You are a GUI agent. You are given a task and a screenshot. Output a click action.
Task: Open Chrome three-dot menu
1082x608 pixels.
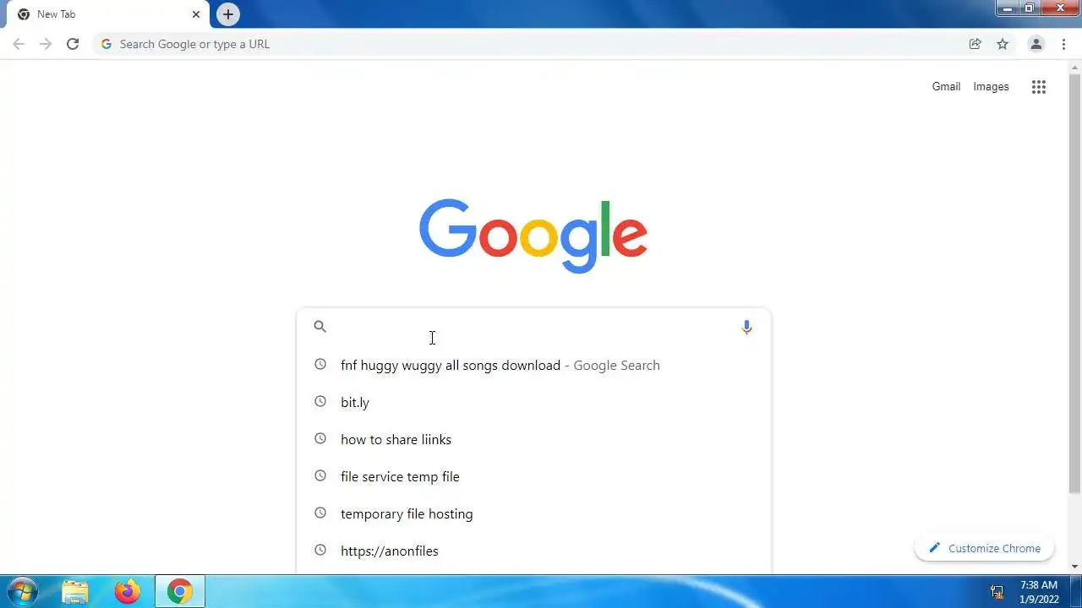click(1063, 44)
